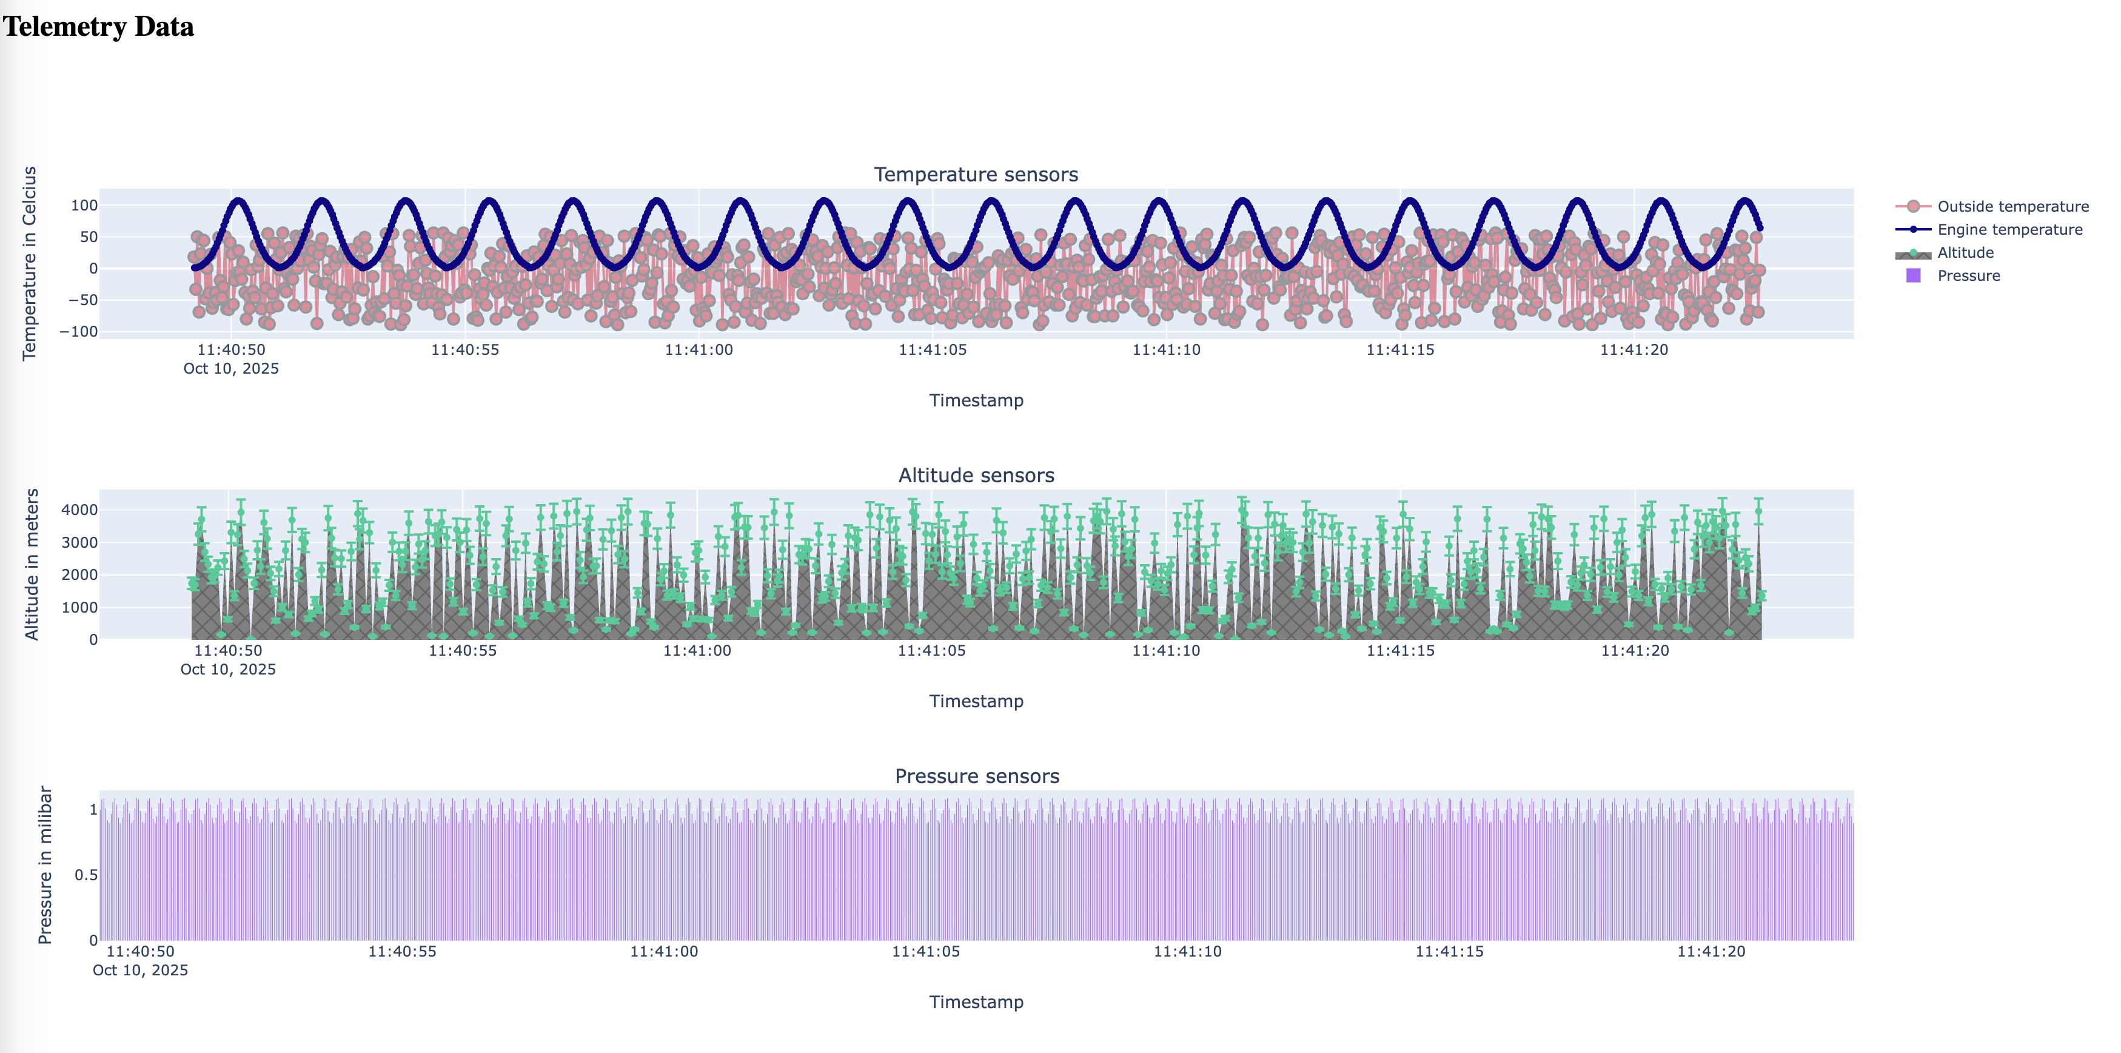Viewport: 2121px width, 1053px height.
Task: Click the Pressure in milibar axis label
Action: pyautogui.click(x=45, y=865)
